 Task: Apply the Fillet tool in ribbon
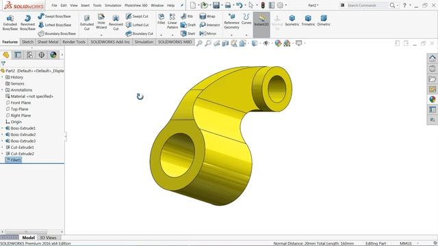(162, 19)
